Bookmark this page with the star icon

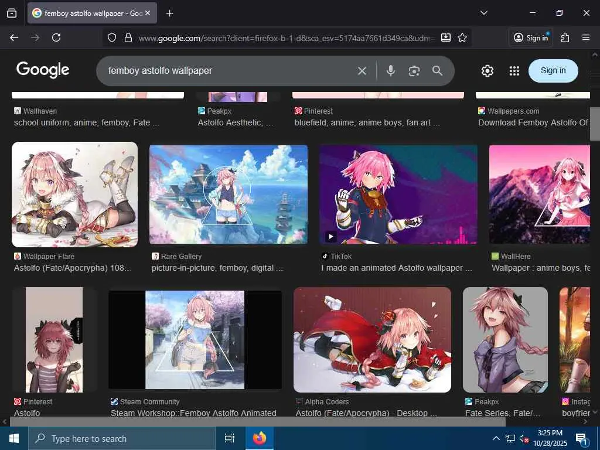click(x=462, y=37)
